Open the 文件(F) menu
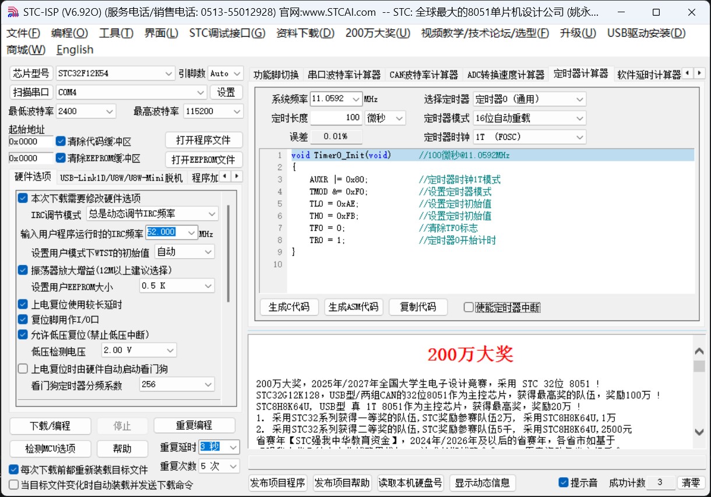The width and height of the screenshot is (711, 497). [23, 33]
